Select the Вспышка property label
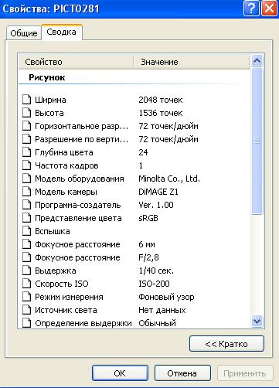 point(53,231)
